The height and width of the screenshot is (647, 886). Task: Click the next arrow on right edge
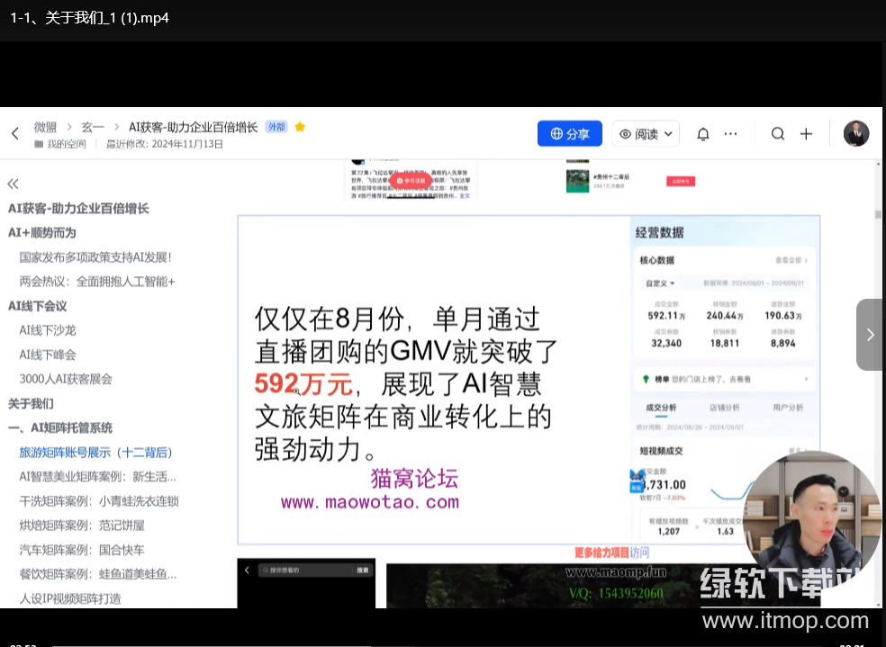point(870,335)
